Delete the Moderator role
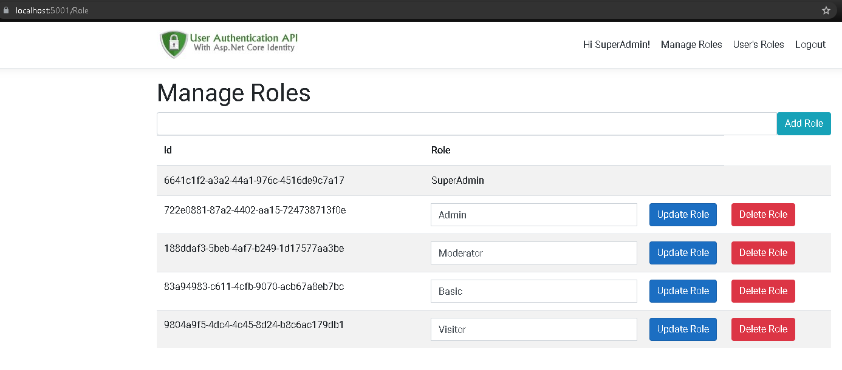 point(763,253)
